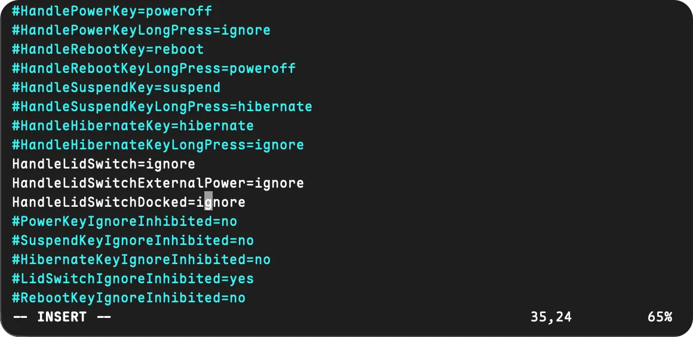Image resolution: width=693 pixels, height=337 pixels.
Task: Select the HandleRebootKeyLongPress=poweroff line
Action: [x=154, y=68]
